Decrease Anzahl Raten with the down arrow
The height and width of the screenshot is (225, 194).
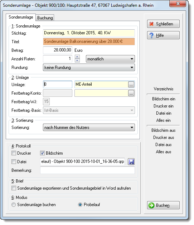(77, 60)
